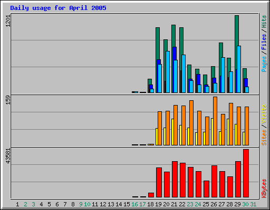Click the Visits legend label

[264, 114]
